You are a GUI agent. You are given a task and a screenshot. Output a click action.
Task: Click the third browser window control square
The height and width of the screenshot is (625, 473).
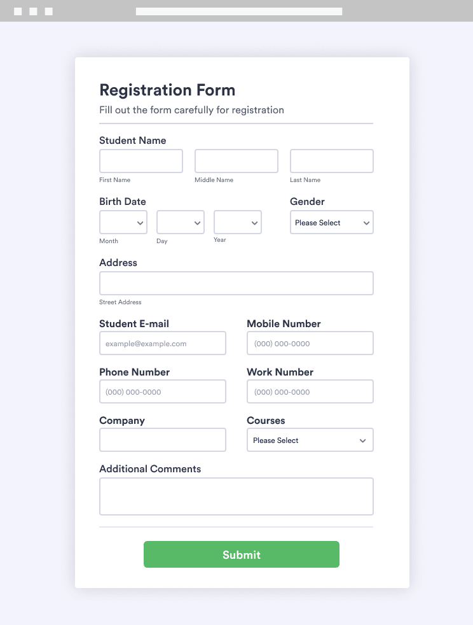pos(49,11)
